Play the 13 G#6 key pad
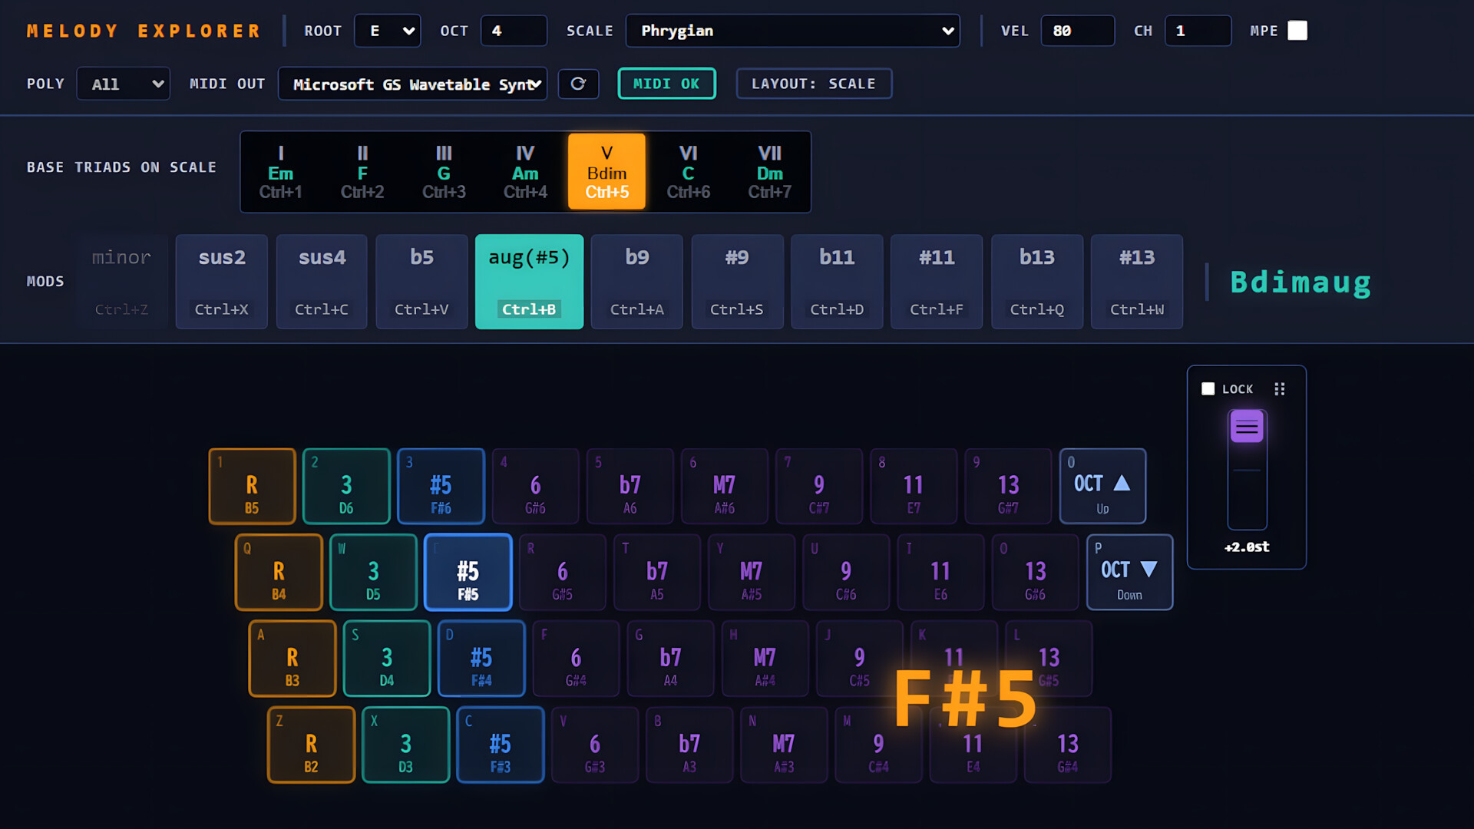This screenshot has width=1474, height=829. 1035,573
